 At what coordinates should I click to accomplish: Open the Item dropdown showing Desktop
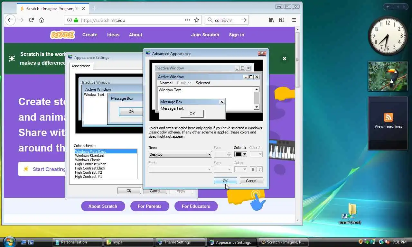click(x=180, y=154)
